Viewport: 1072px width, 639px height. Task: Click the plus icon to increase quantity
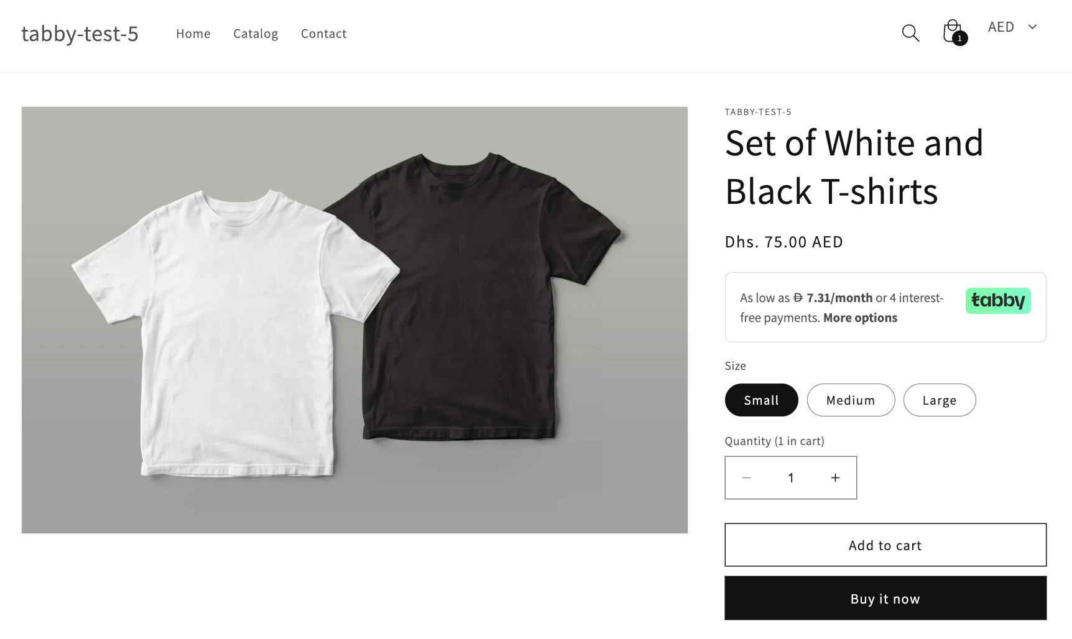click(x=834, y=477)
